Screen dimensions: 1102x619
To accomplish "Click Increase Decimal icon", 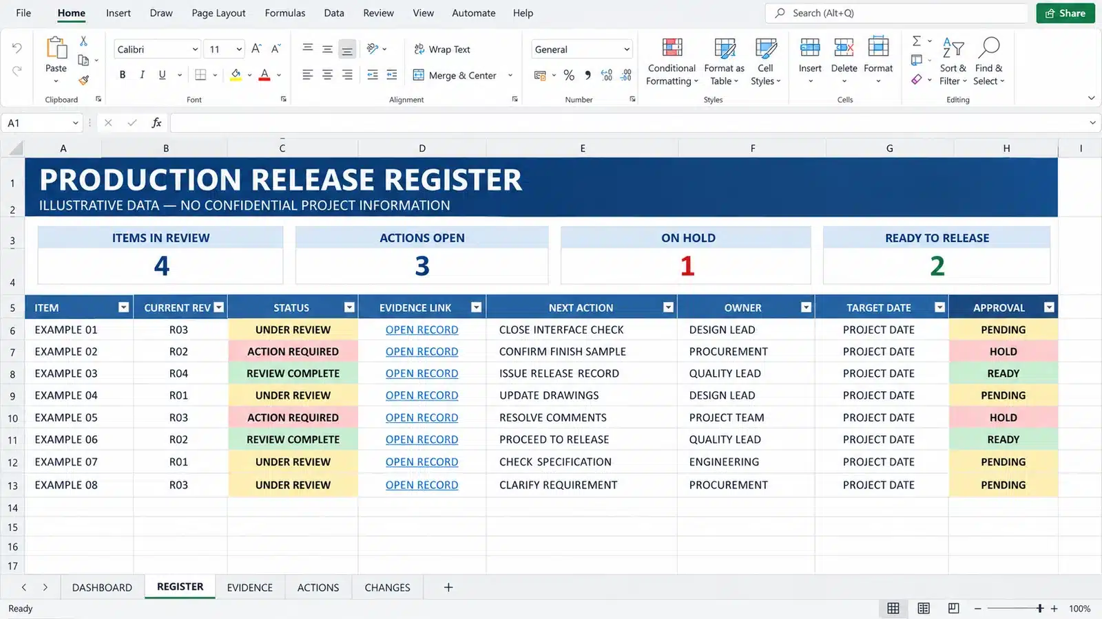I will click(x=607, y=75).
